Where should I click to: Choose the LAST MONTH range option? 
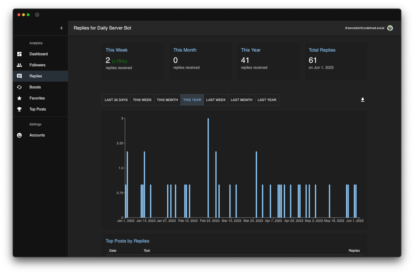coord(241,100)
